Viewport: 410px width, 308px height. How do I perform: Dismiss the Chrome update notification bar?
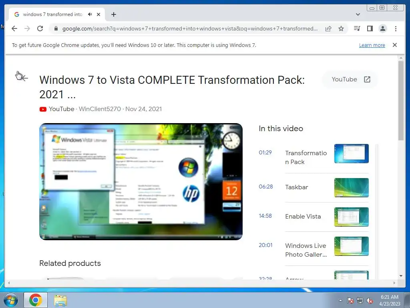395,45
